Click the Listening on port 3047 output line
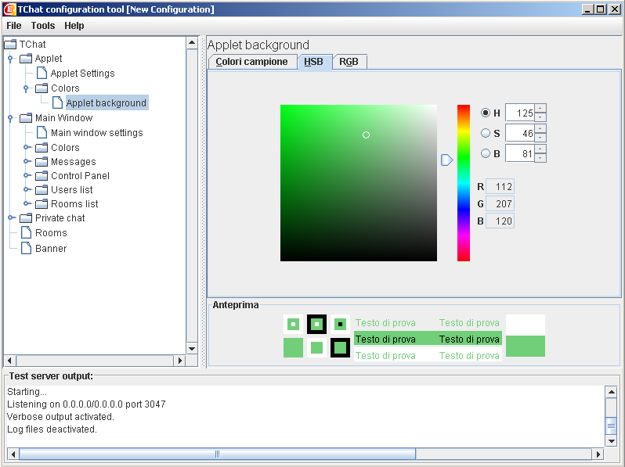Screen dimensions: 625x467 tap(86, 404)
